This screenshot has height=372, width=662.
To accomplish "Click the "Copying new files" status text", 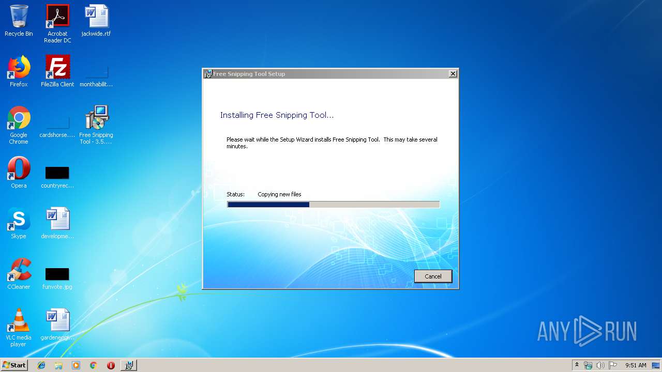I will [279, 194].
